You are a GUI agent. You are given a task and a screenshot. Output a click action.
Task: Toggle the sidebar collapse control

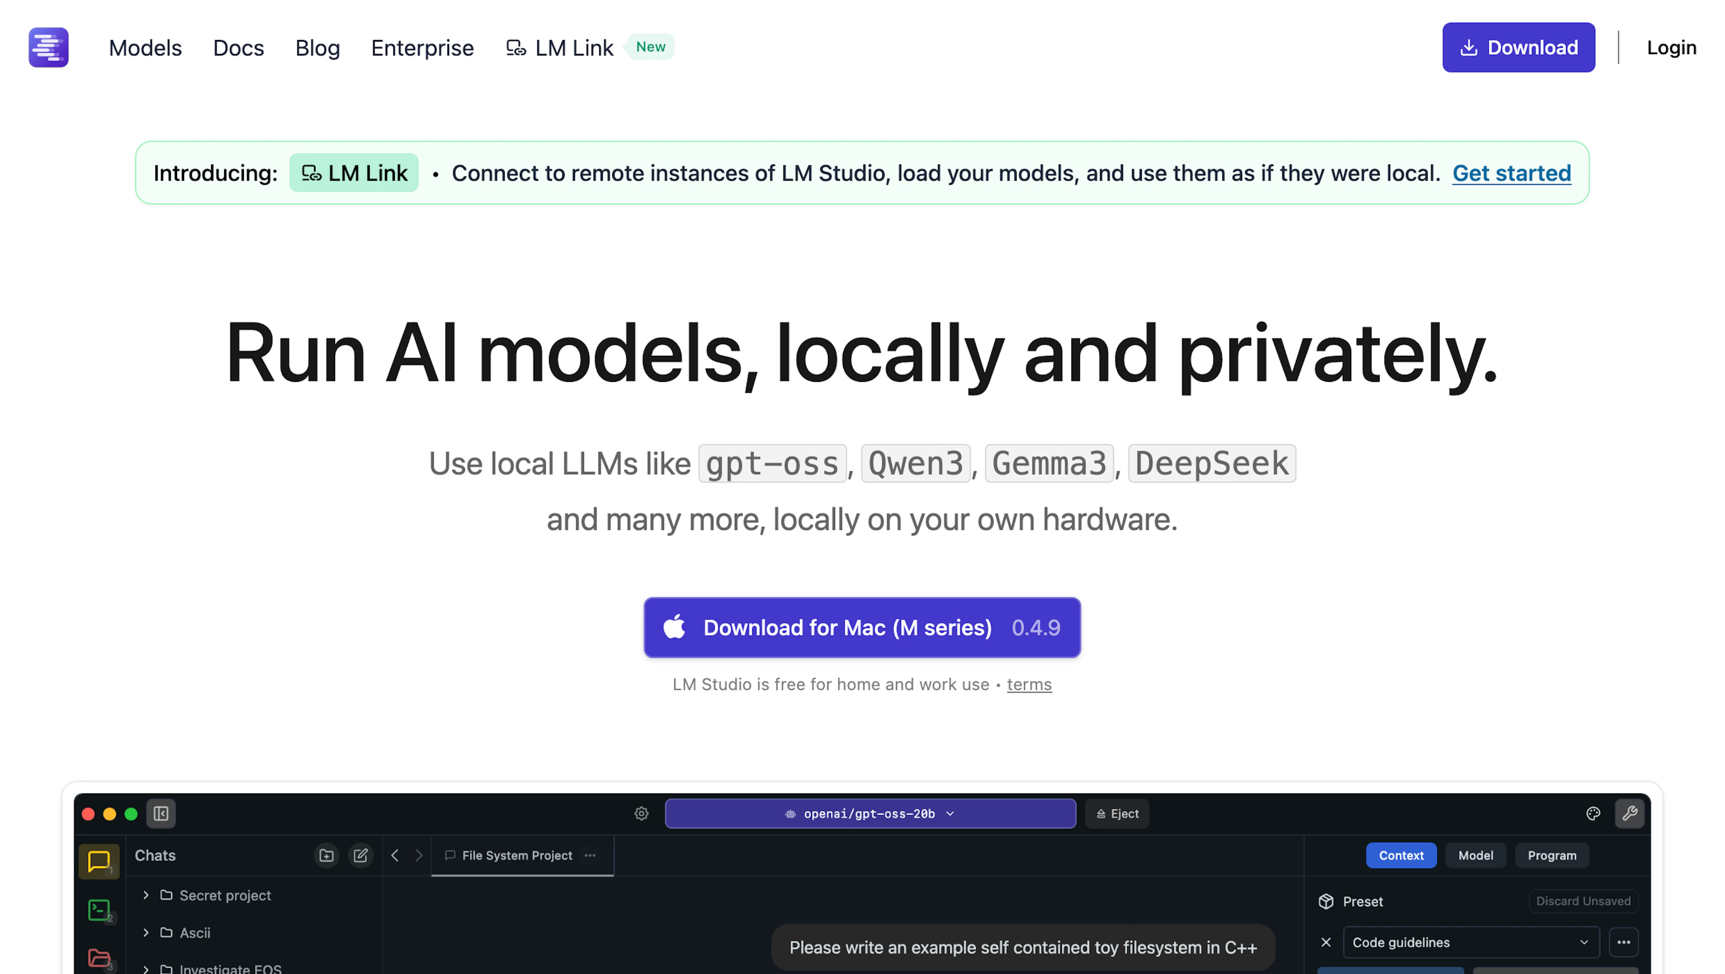(x=161, y=814)
